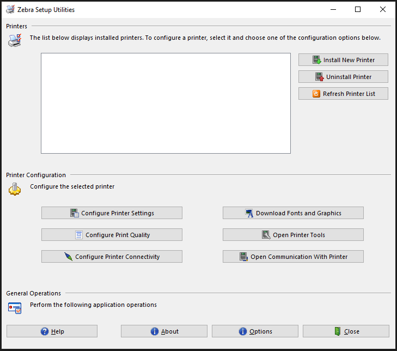Open the Help button
This screenshot has width=397, height=351.
[52, 331]
